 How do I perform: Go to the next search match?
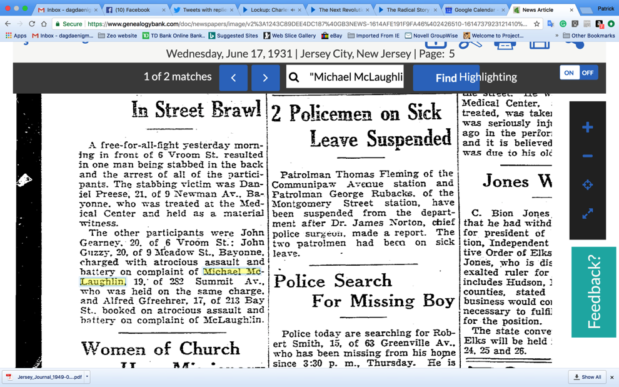click(x=265, y=78)
